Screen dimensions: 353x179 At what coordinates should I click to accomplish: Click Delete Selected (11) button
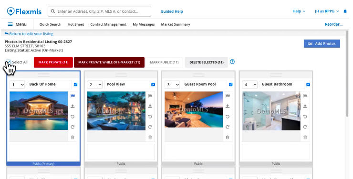tap(207, 62)
